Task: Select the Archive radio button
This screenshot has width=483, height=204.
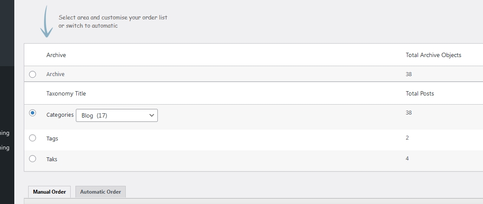Action: (33, 74)
